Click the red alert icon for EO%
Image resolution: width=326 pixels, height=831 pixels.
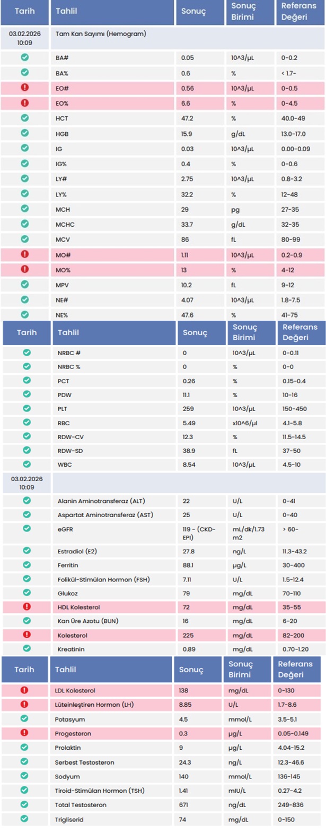[25, 103]
